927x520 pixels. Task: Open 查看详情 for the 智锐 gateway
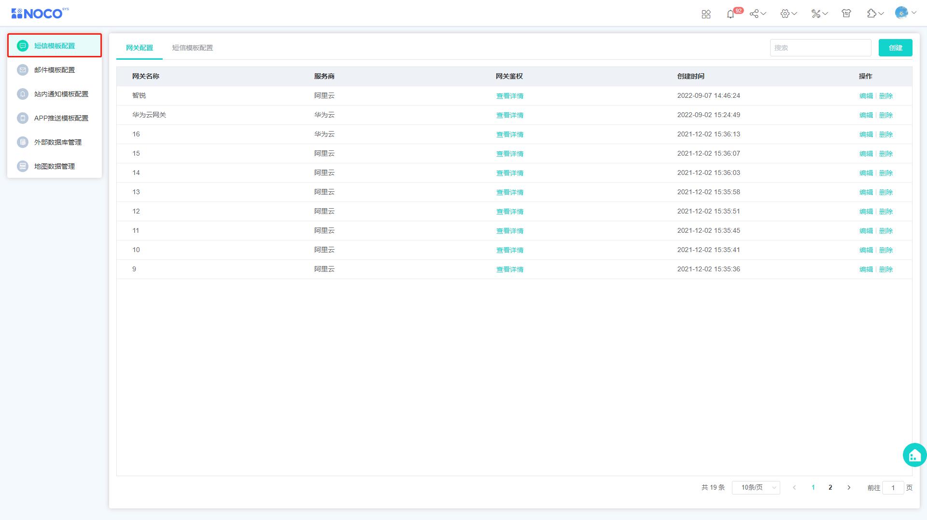510,96
